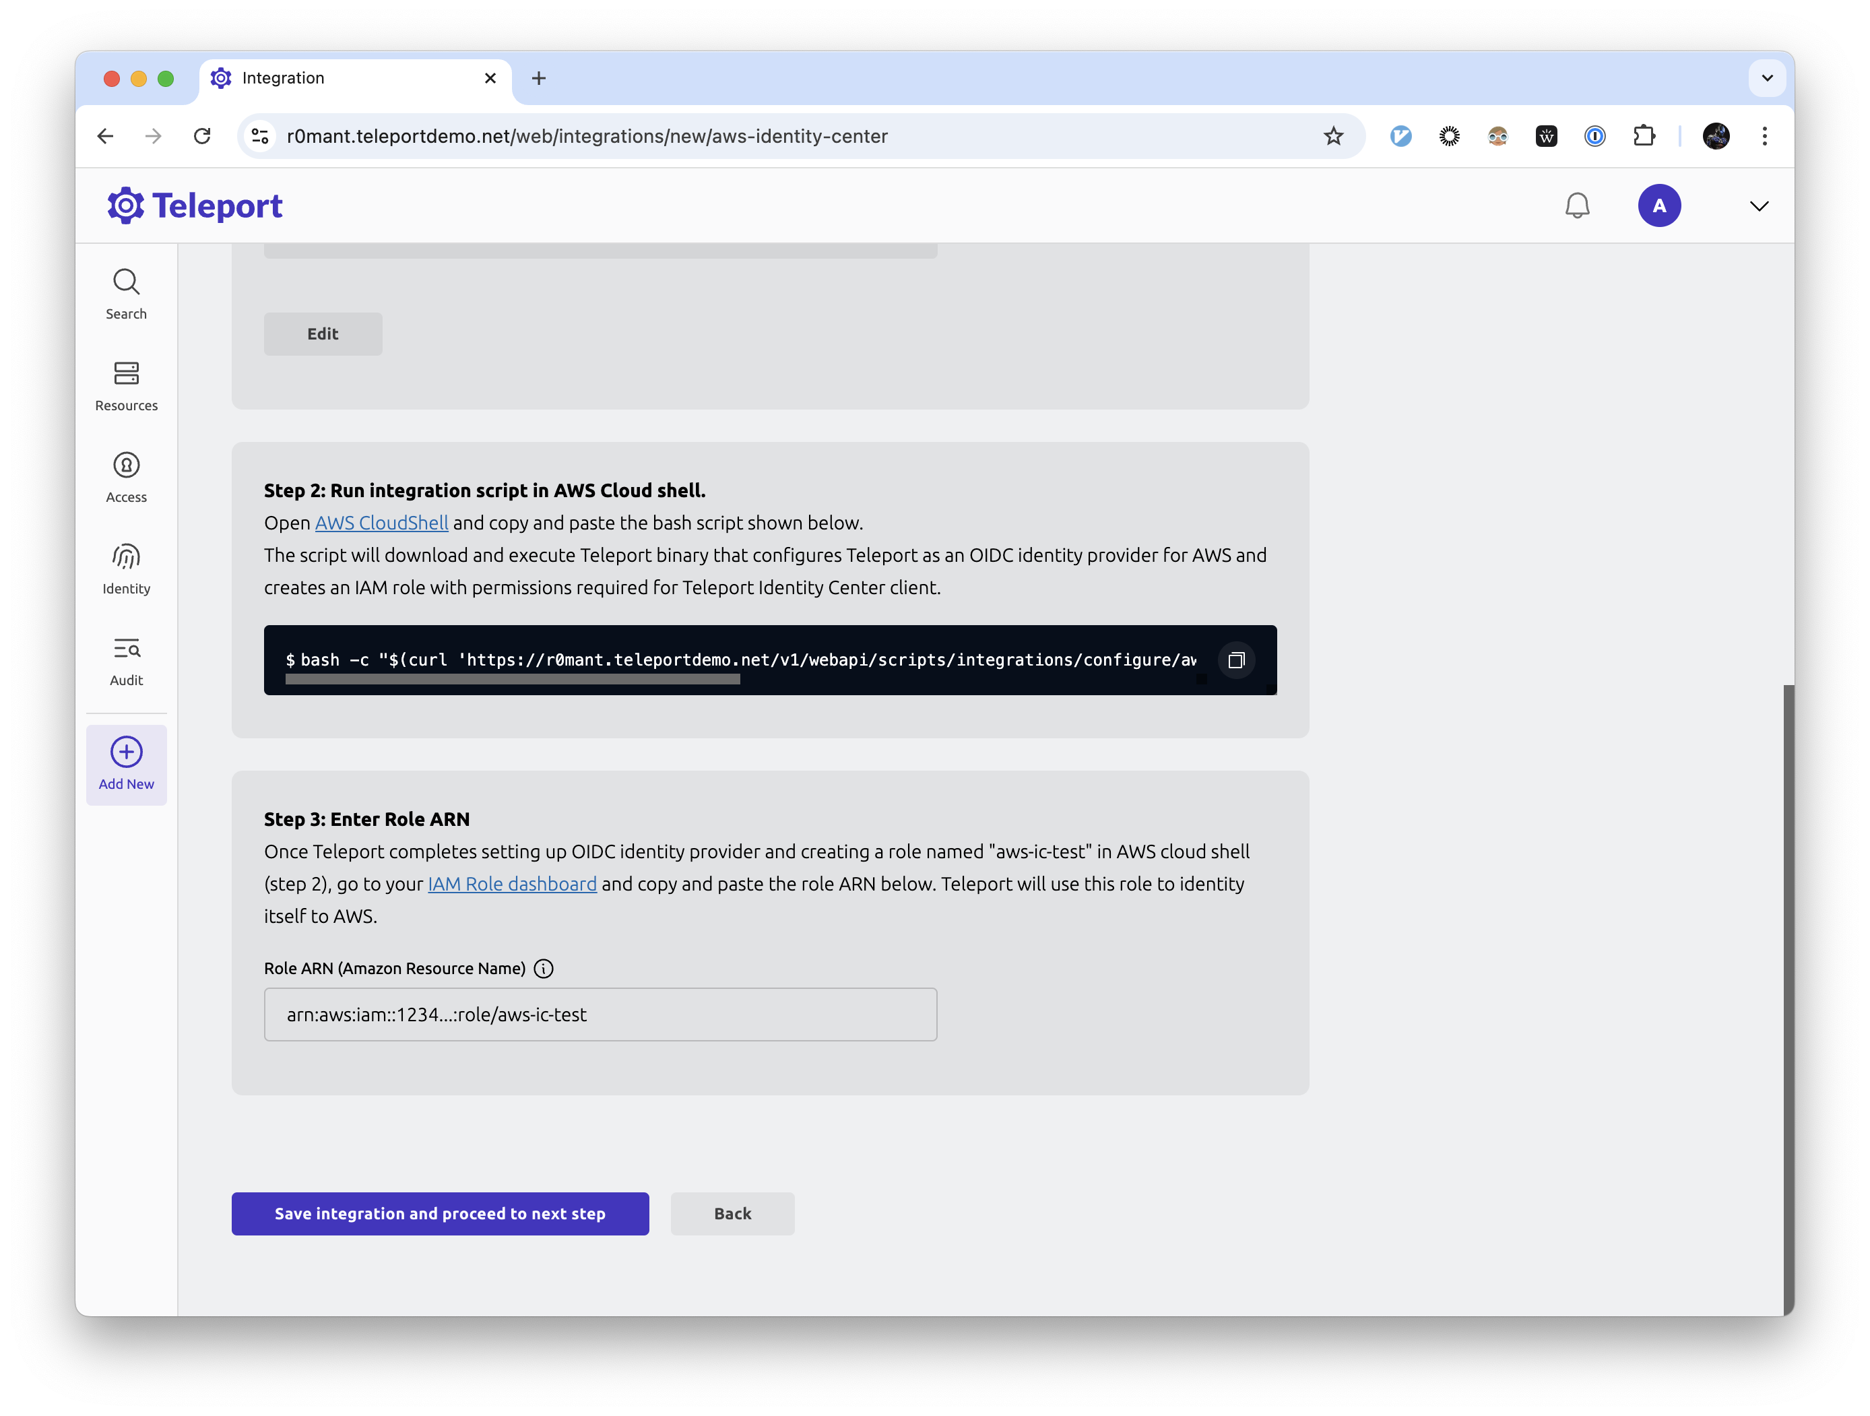Open the AWS CloudShell link
This screenshot has height=1416, width=1870.
point(381,523)
